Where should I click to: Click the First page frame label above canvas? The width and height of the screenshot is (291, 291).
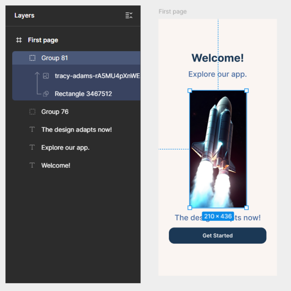pyautogui.click(x=172, y=12)
